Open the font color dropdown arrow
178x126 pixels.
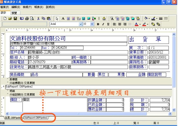[x=140, y=24]
